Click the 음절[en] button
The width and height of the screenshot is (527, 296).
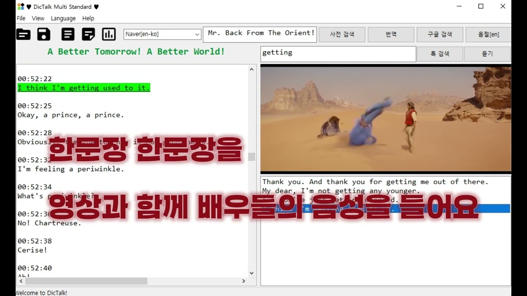tap(488, 35)
